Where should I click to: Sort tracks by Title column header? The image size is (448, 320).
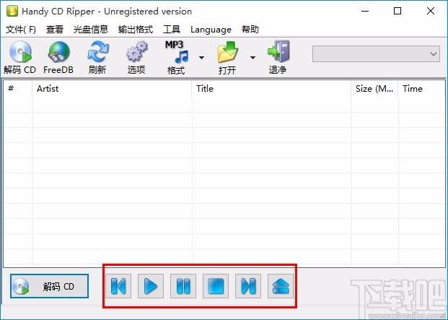271,89
